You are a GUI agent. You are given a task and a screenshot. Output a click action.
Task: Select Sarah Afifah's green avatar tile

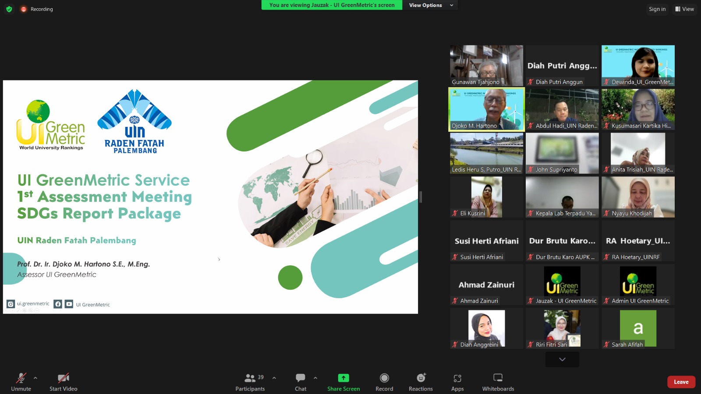[638, 328]
